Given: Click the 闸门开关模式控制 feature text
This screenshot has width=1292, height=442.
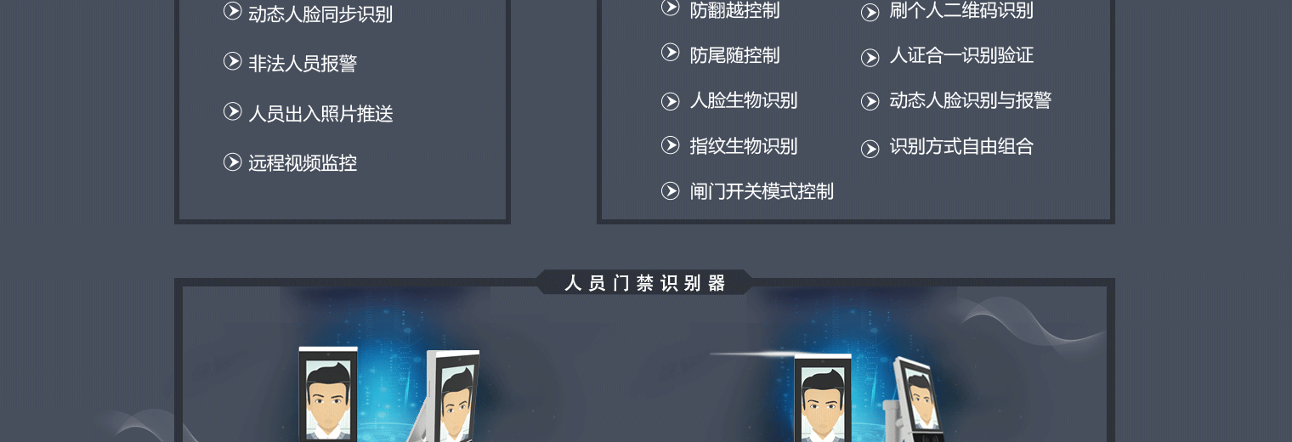Looking at the screenshot, I should pos(762,191).
